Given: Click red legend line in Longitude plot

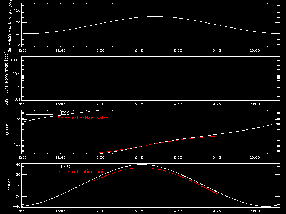Looking at the screenshot, I should [x=40, y=119].
